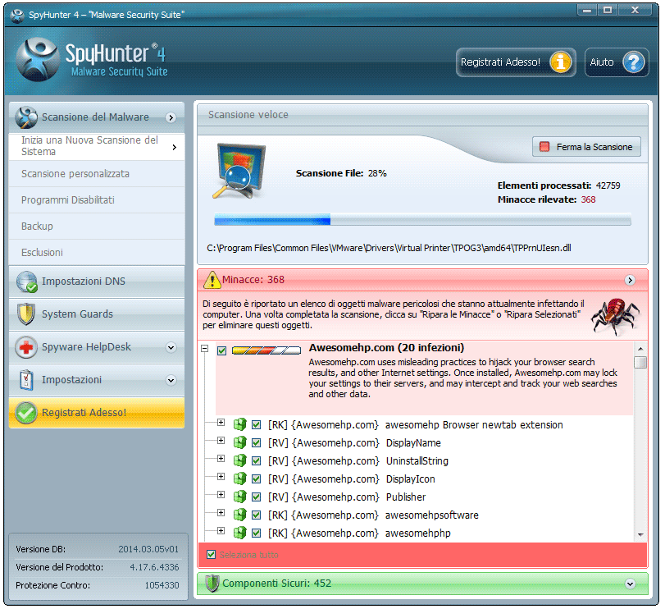This screenshot has width=665, height=609.
Task: Click the Impostazioni clipboard icon
Action: [27, 380]
